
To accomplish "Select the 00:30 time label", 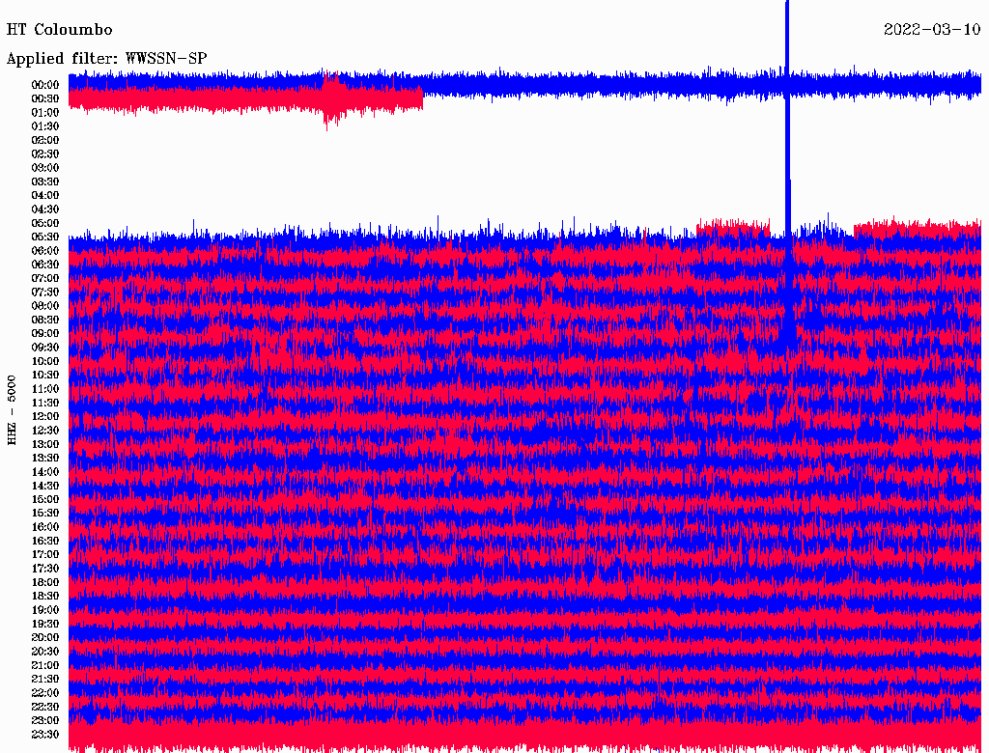I will tap(45, 98).
